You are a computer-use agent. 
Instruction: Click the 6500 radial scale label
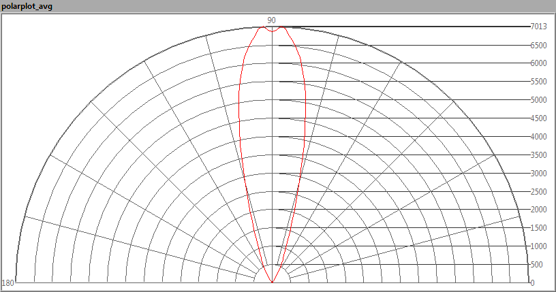pos(538,45)
